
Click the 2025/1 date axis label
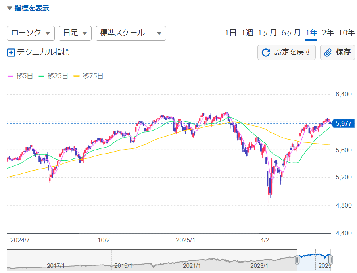pos(185,240)
